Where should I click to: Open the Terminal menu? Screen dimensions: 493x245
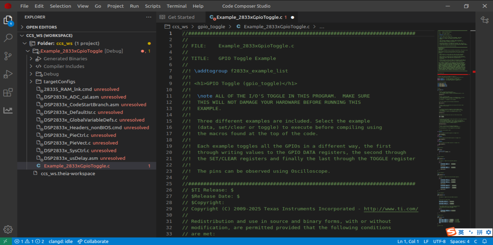176,6
